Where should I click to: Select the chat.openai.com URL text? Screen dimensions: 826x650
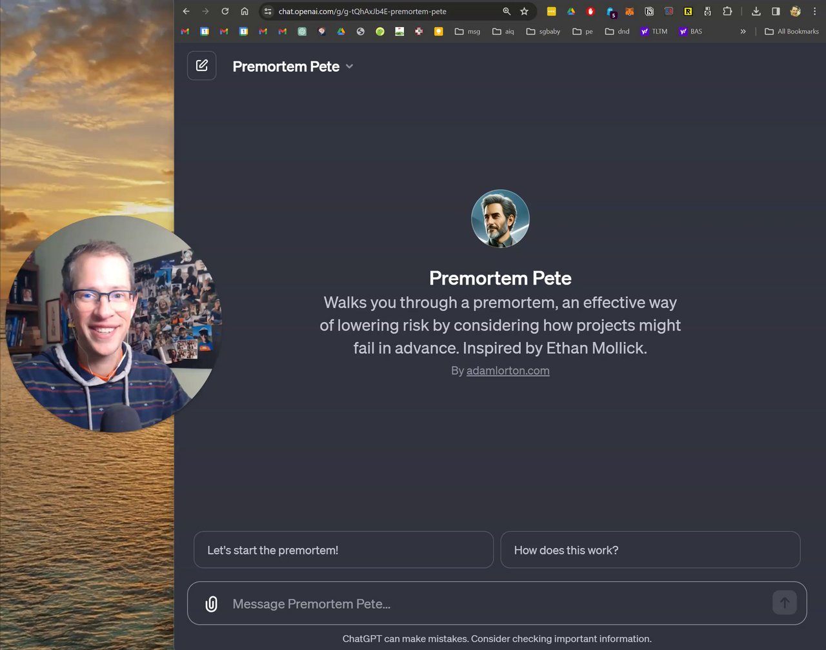click(362, 12)
